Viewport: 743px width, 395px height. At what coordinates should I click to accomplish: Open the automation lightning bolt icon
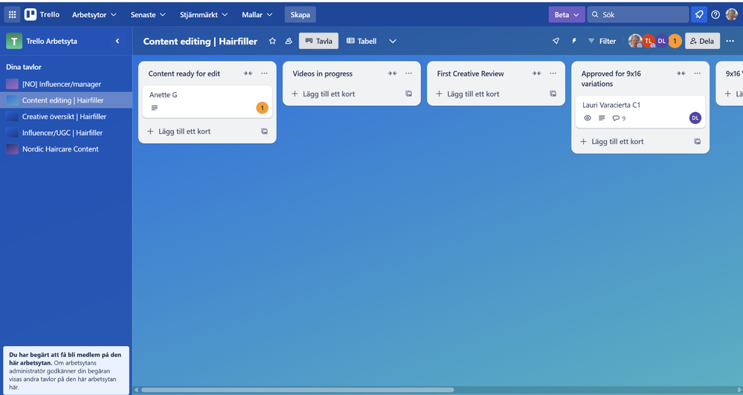click(x=574, y=41)
